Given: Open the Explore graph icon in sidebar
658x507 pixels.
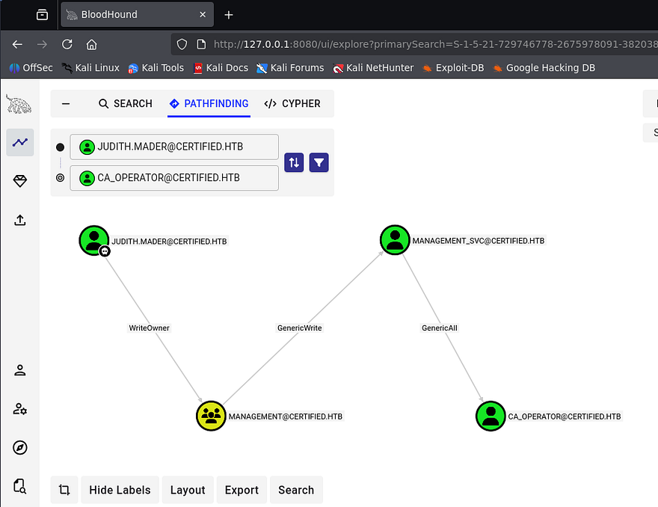Looking at the screenshot, I should click(x=20, y=142).
